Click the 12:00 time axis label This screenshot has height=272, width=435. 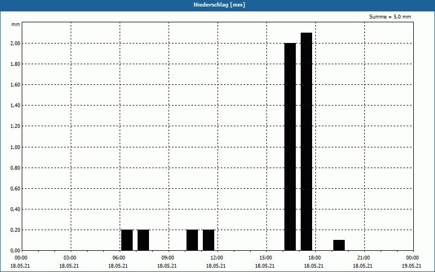[216, 258]
